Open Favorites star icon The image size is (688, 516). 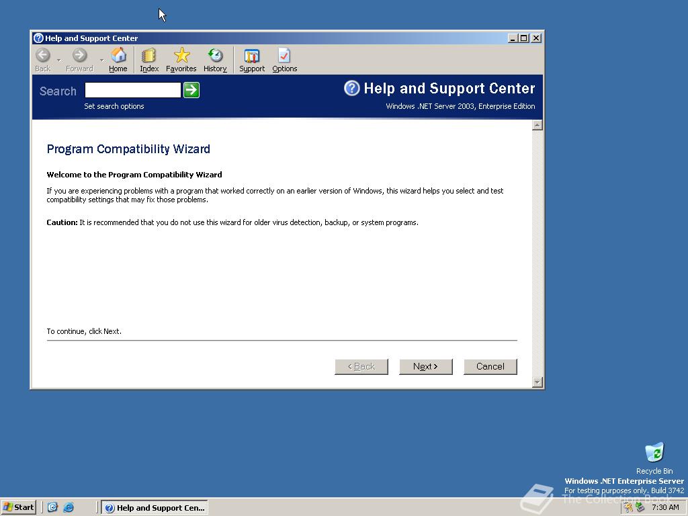click(x=181, y=56)
